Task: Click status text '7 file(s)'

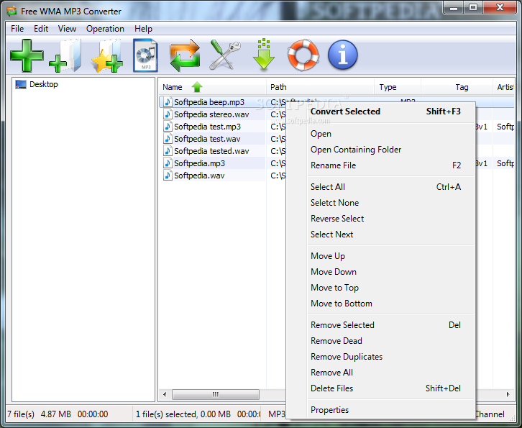Action: (x=21, y=414)
